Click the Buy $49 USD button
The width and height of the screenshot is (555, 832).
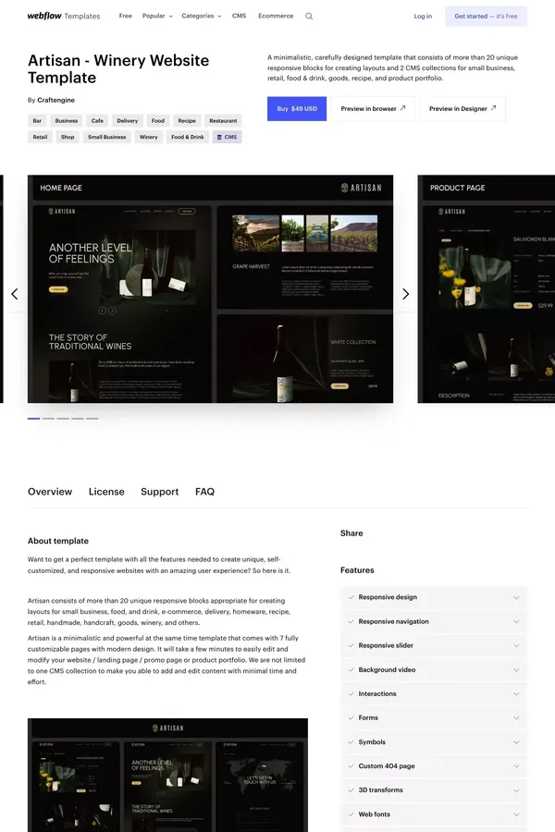[x=297, y=109]
